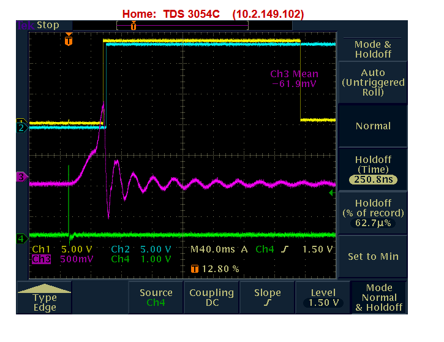444x342 pixels.
Task: Click the green trigger level arrow
Action: pos(332,193)
